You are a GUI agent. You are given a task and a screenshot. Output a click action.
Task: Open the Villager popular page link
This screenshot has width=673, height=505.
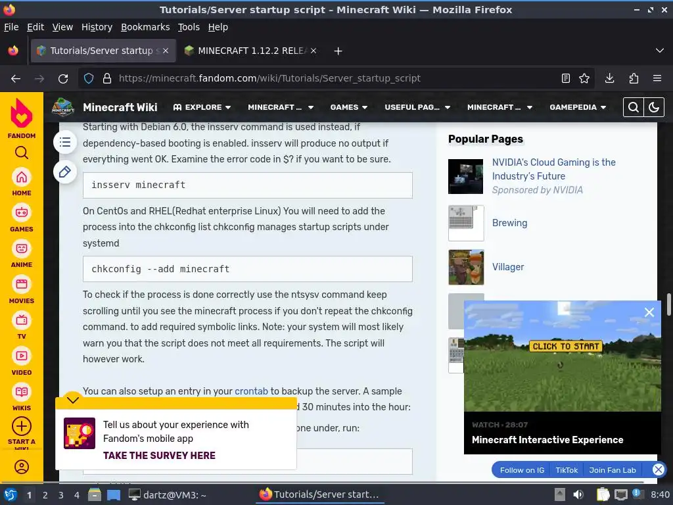coord(508,267)
